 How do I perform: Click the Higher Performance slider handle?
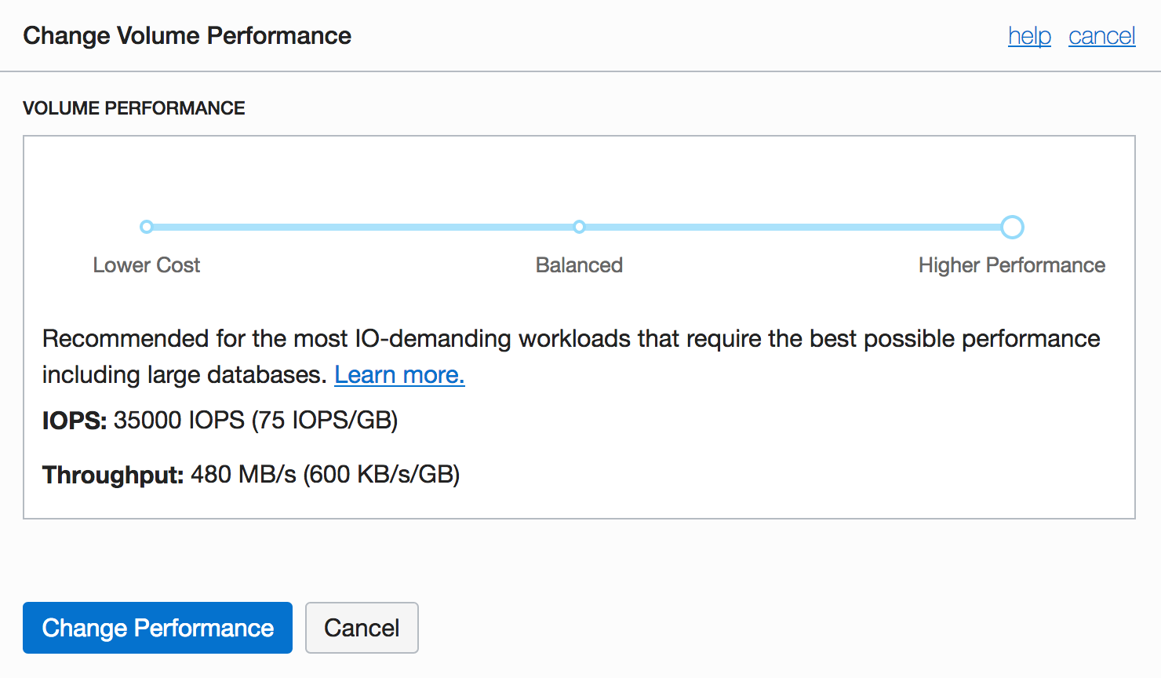point(1012,227)
